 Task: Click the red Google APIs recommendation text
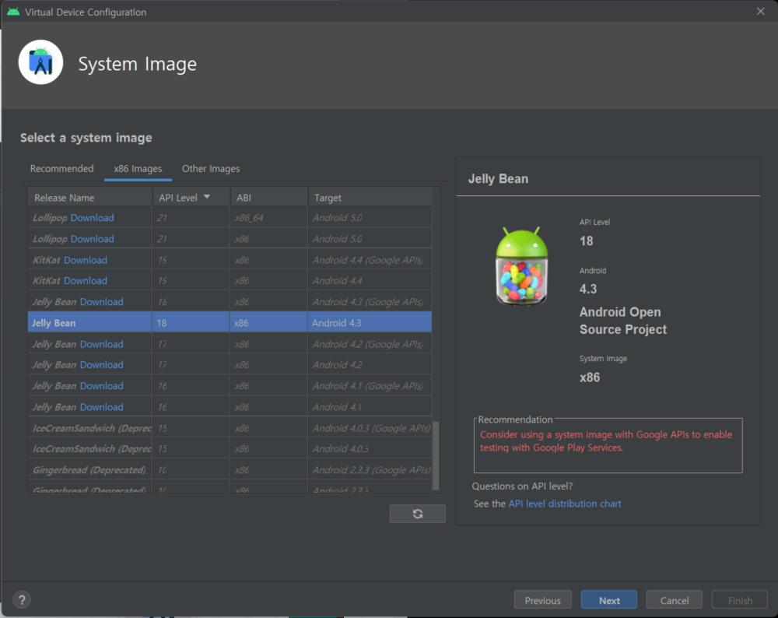tap(606, 441)
